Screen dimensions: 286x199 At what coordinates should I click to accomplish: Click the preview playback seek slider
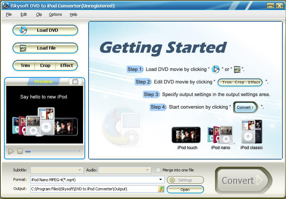coord(52,151)
